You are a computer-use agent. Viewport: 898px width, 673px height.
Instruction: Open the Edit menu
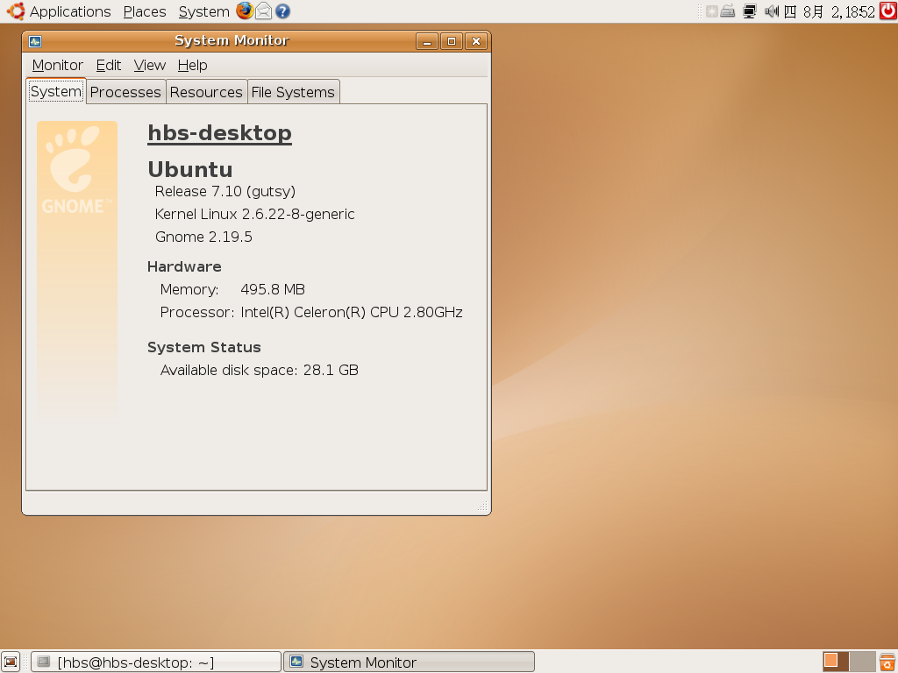point(108,65)
